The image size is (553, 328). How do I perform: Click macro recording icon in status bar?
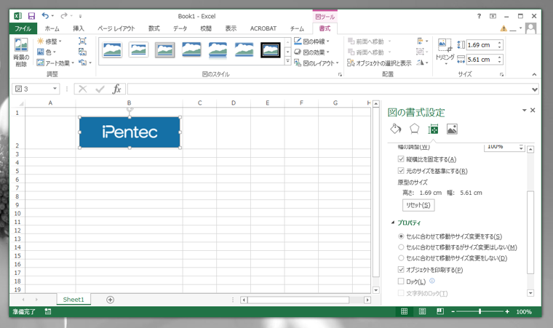pos(48,311)
